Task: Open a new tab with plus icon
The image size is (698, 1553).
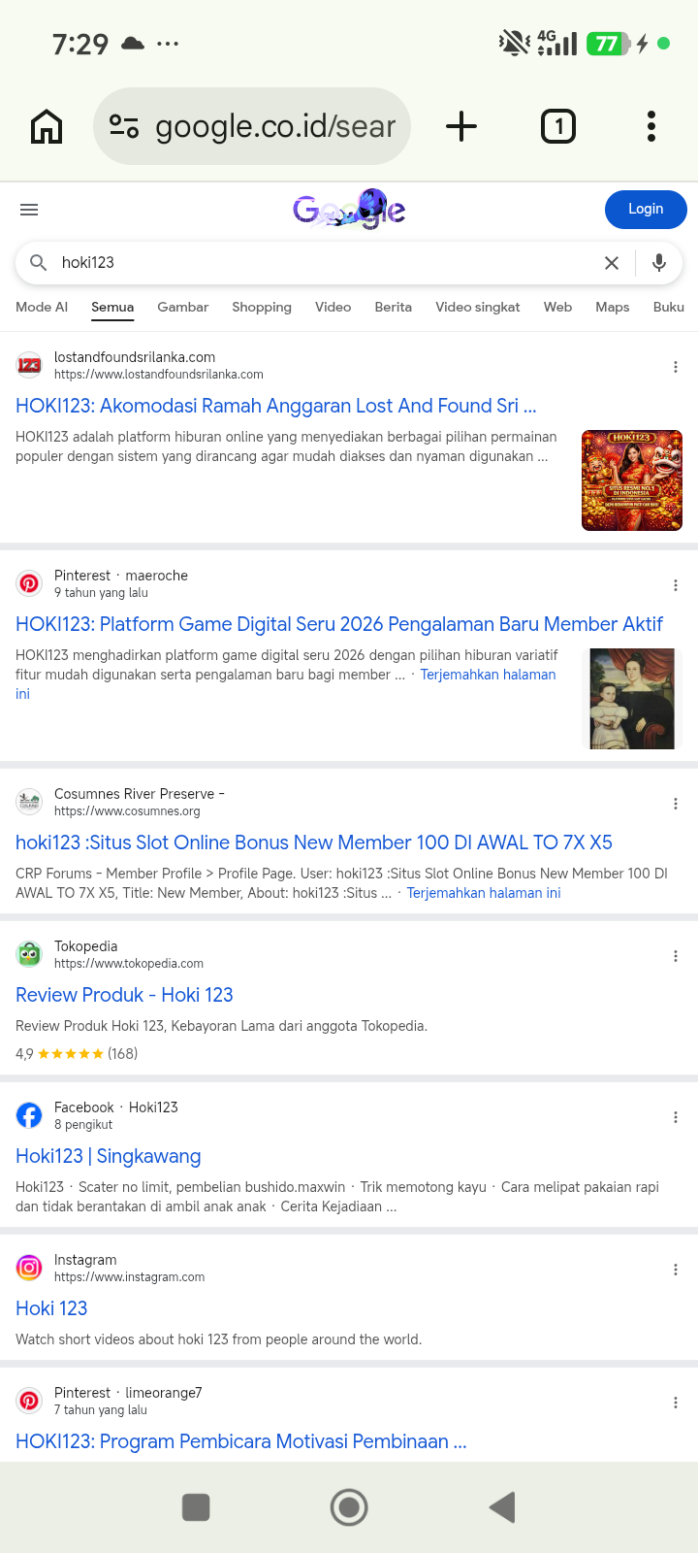Action: coord(461,126)
